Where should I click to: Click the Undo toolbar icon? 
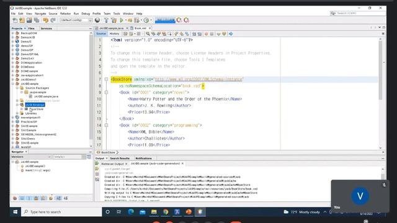[45, 20]
